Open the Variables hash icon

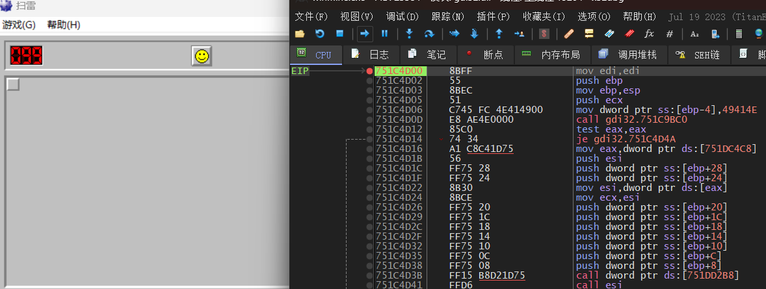670,34
